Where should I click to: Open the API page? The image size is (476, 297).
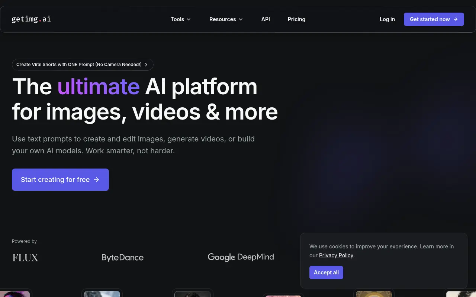266,19
